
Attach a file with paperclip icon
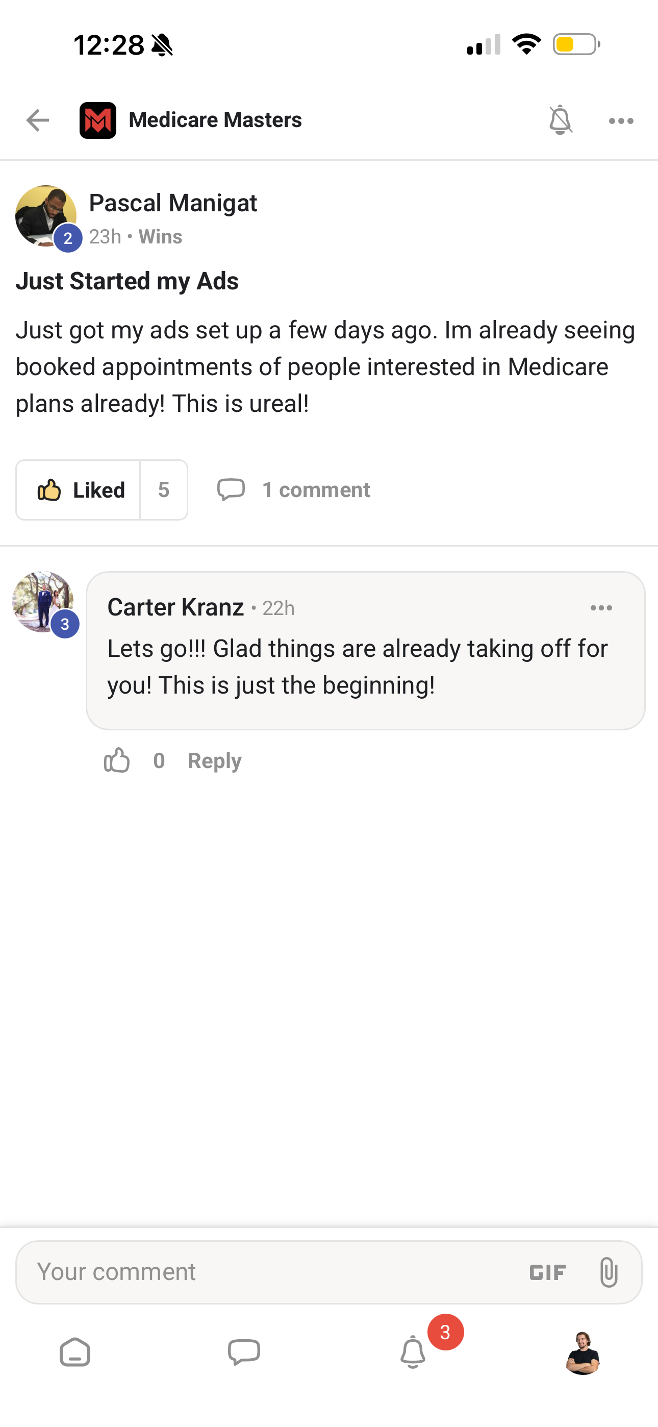(x=608, y=1272)
